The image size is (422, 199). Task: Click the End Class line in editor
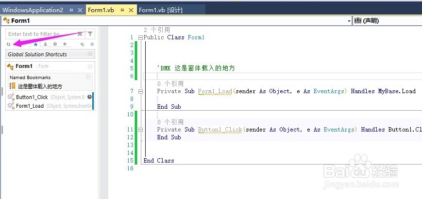pos(159,160)
